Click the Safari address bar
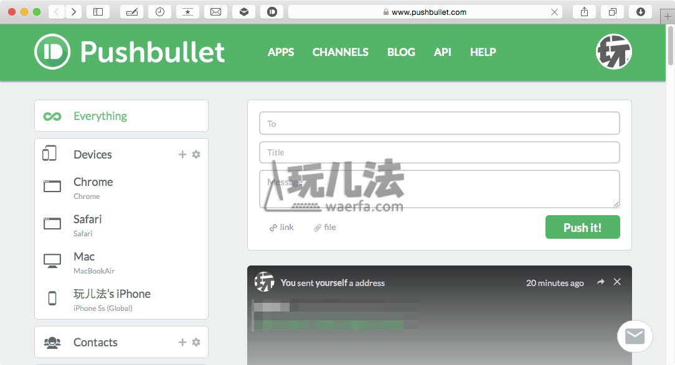This screenshot has height=365, width=675. [426, 12]
